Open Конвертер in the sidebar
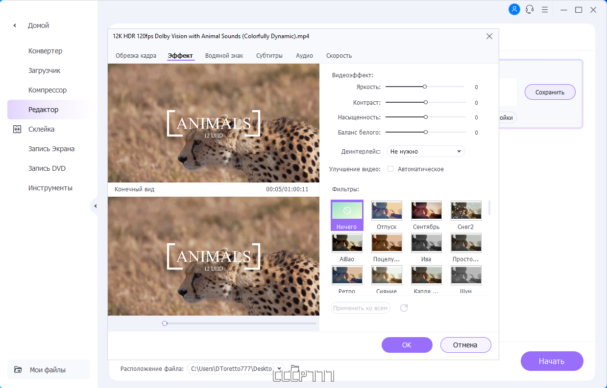This screenshot has height=388, width=607. pyautogui.click(x=45, y=51)
